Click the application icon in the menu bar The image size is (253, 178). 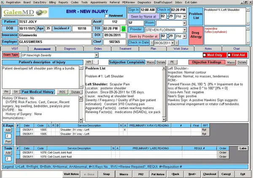click(2, 3)
